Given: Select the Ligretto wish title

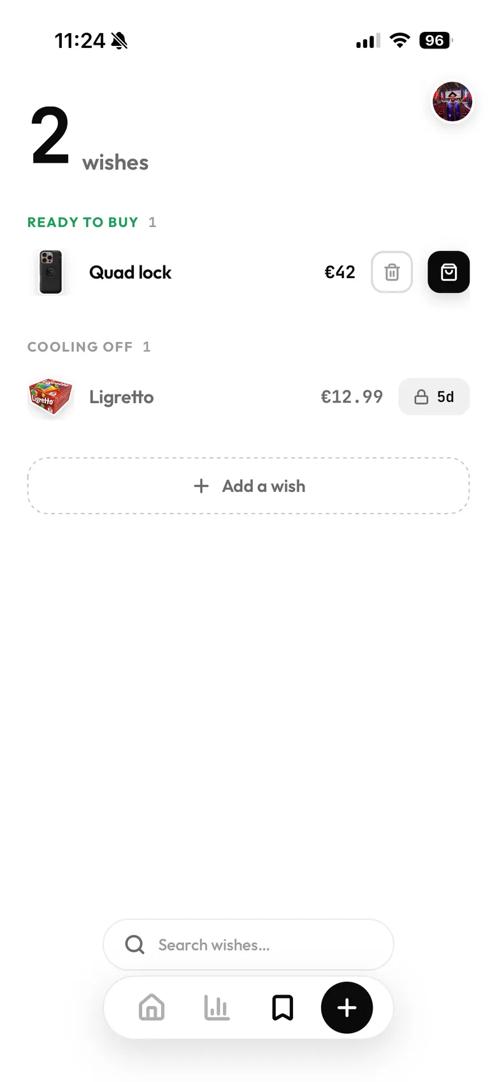Looking at the screenshot, I should click(x=121, y=397).
